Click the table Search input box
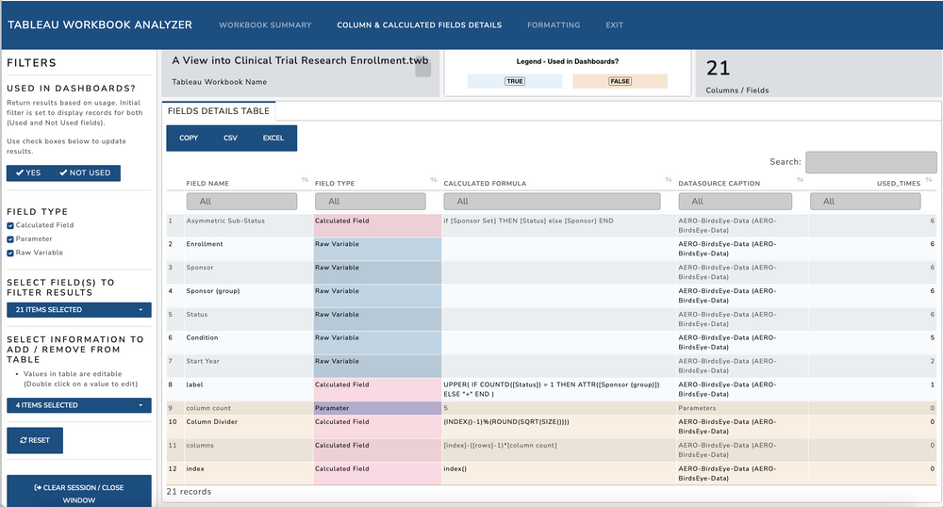The height and width of the screenshot is (507, 943). click(870, 162)
